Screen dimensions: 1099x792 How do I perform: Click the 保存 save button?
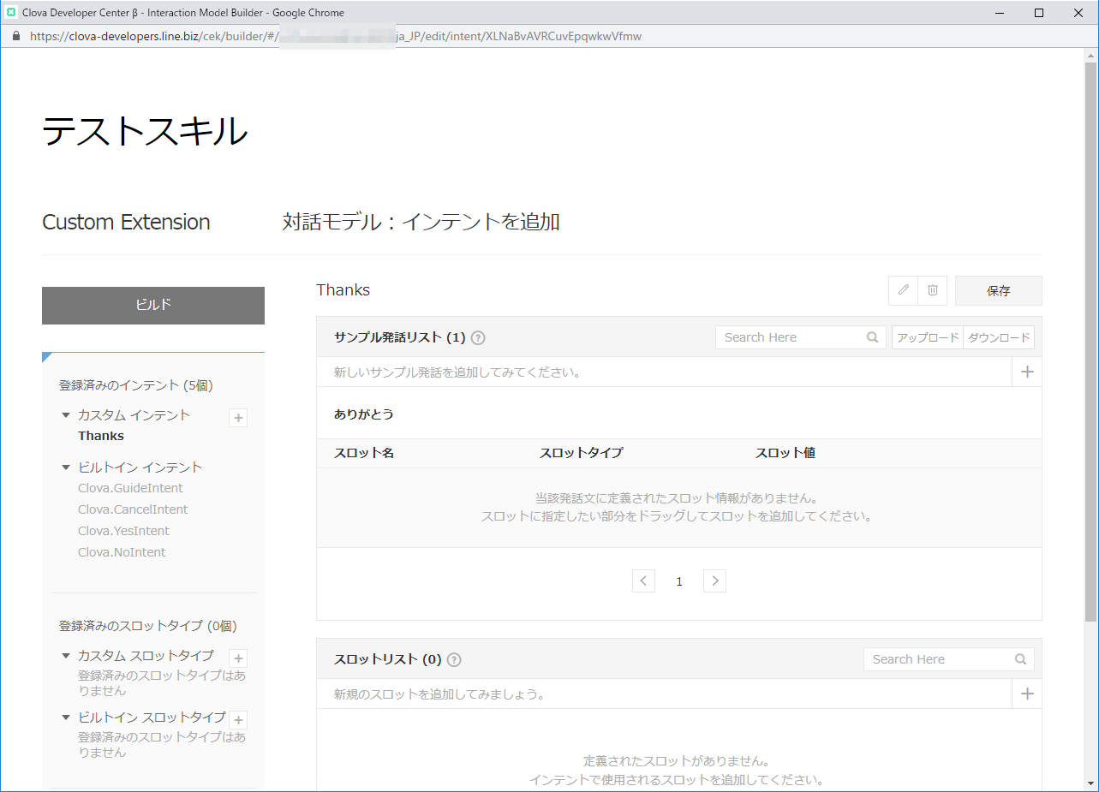(998, 291)
